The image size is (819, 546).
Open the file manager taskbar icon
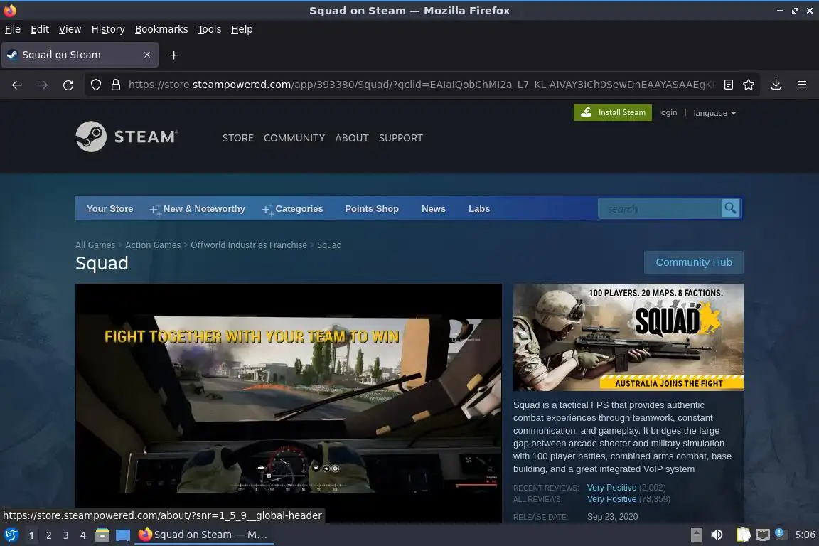(102, 535)
